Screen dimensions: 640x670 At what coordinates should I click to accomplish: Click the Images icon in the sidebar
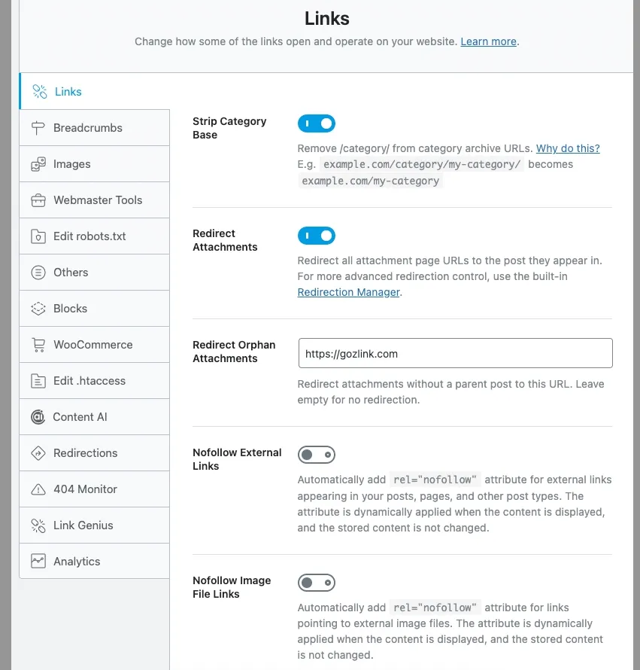tap(38, 164)
